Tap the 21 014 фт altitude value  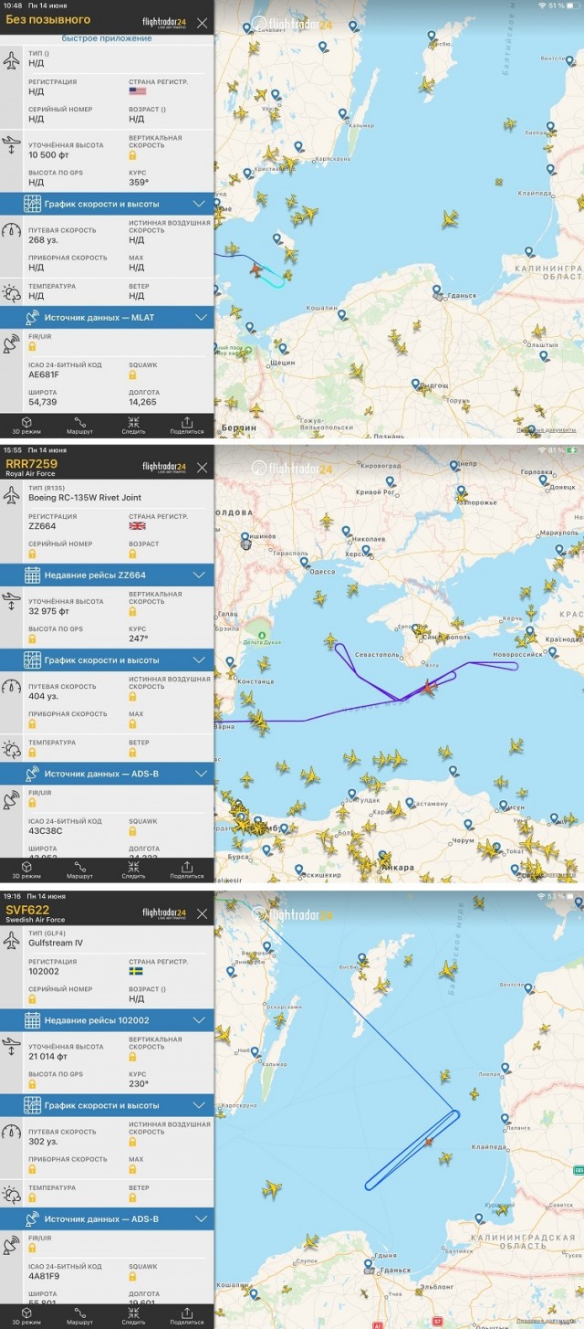(x=49, y=1056)
